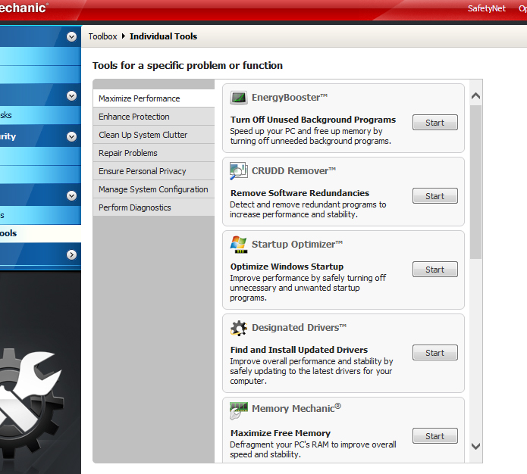Screen dimensions: 527x474
Task: Click 'Turn Off Unused Background Programs' heading
Action: pyautogui.click(x=313, y=120)
